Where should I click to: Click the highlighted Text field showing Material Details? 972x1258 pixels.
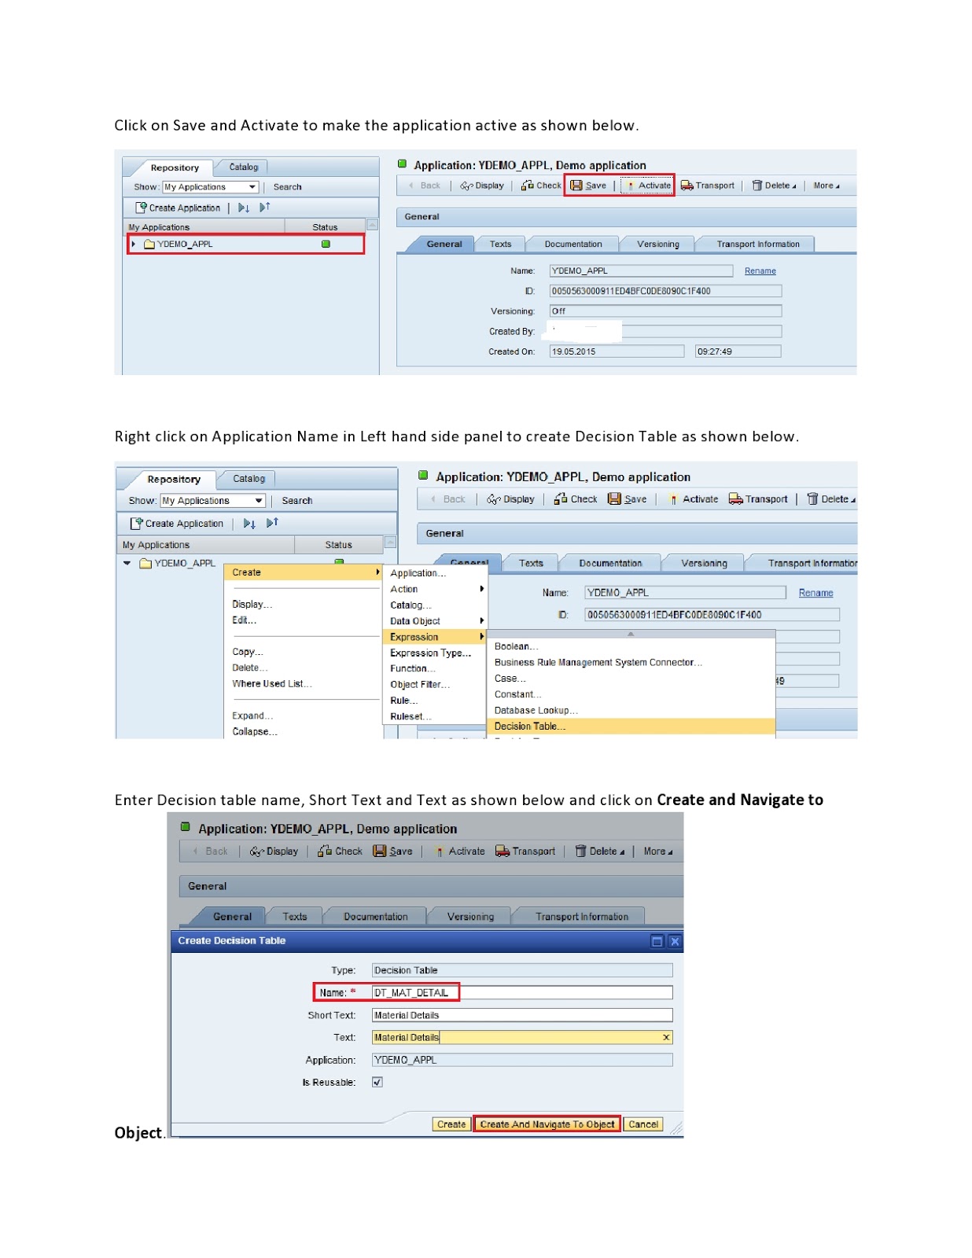(x=522, y=1037)
